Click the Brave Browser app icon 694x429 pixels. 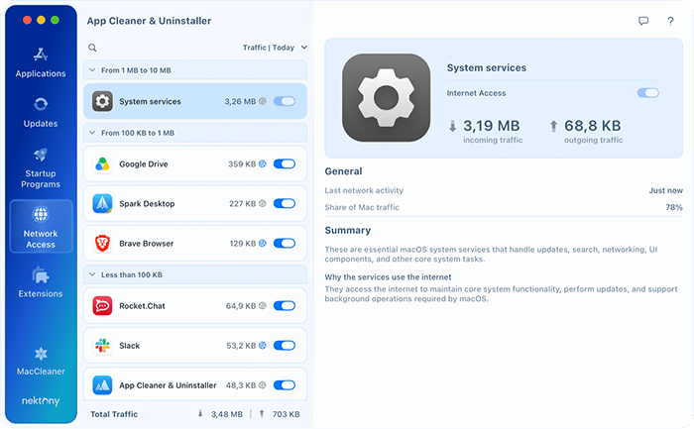pos(102,244)
